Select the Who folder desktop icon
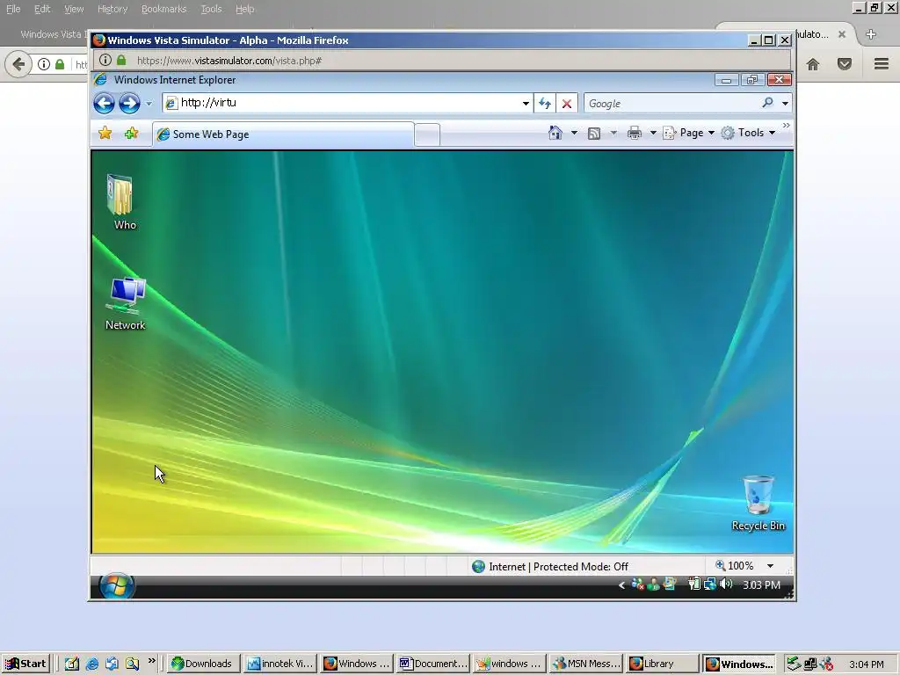The image size is (900, 675). [123, 203]
